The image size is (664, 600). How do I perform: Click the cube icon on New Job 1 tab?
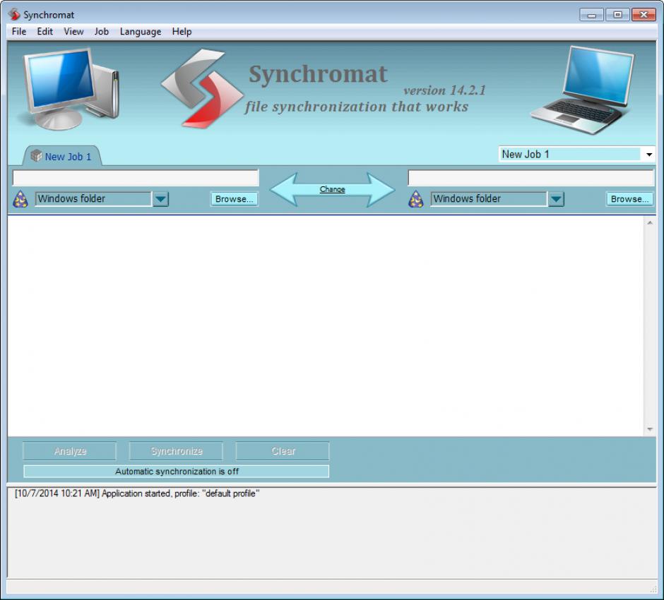tap(37, 155)
